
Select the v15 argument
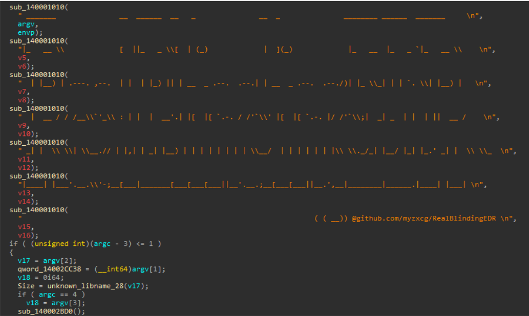coord(24,227)
